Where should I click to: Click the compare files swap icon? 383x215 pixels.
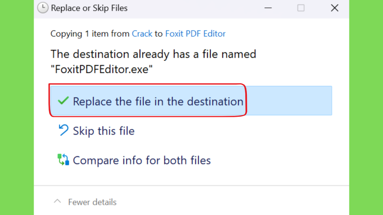63,160
